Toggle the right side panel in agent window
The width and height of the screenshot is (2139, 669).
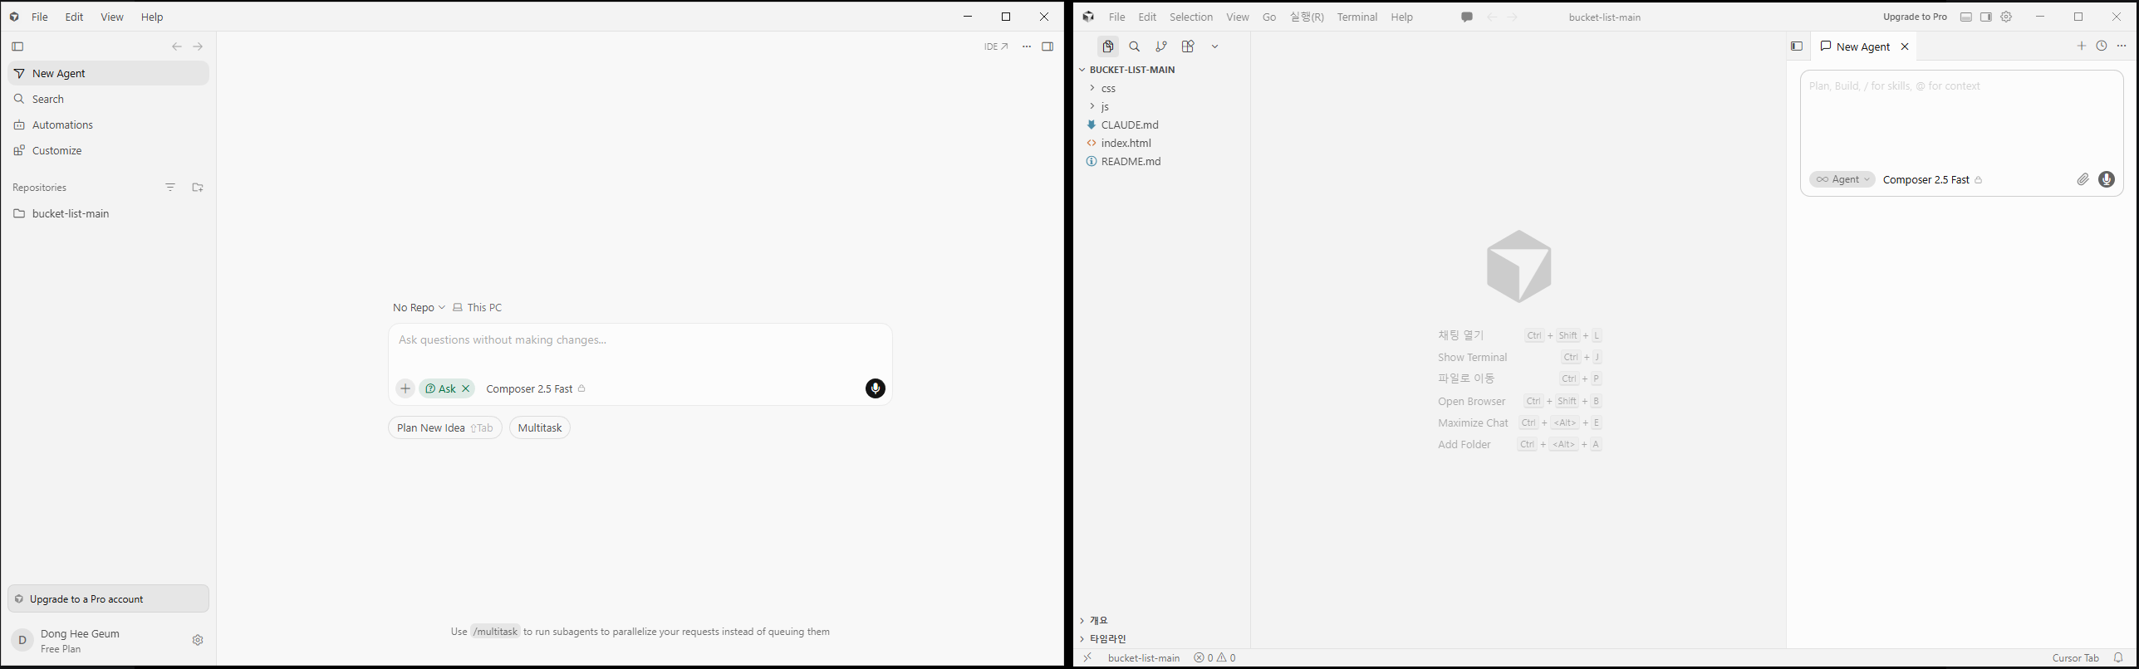pos(1047,46)
